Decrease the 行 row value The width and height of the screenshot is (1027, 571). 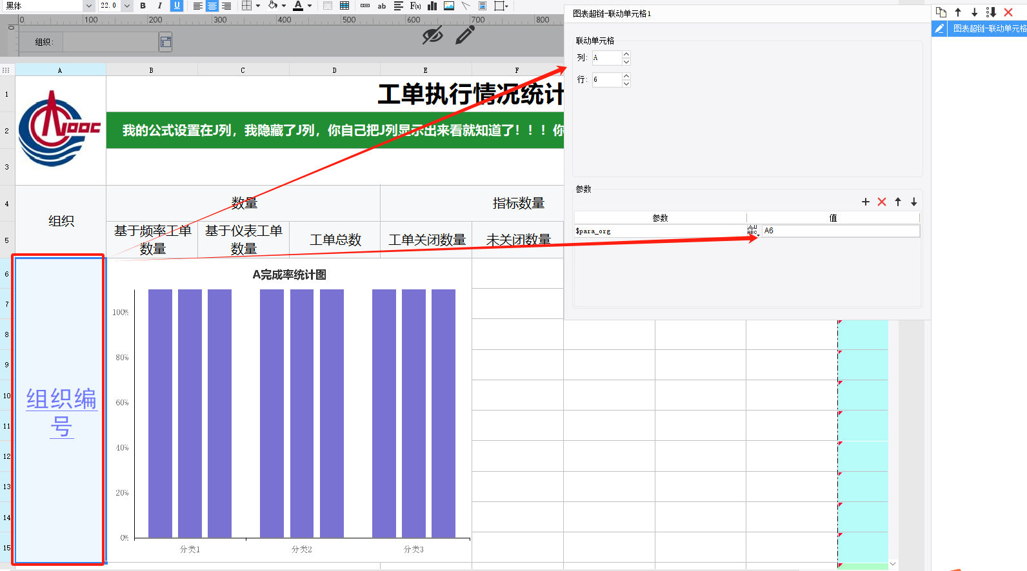point(626,84)
